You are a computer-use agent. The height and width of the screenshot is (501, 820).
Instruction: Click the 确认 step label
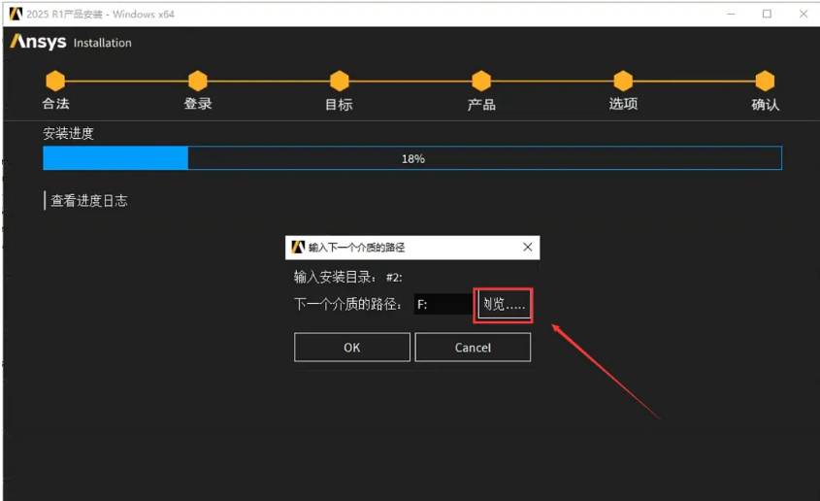point(766,105)
